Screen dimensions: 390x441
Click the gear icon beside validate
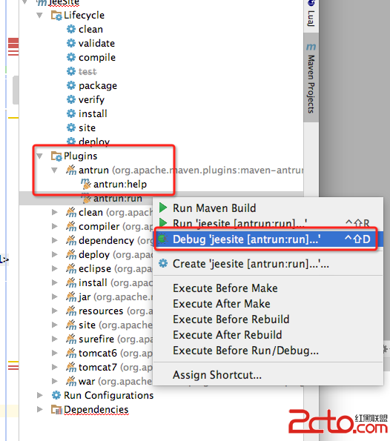(x=71, y=43)
